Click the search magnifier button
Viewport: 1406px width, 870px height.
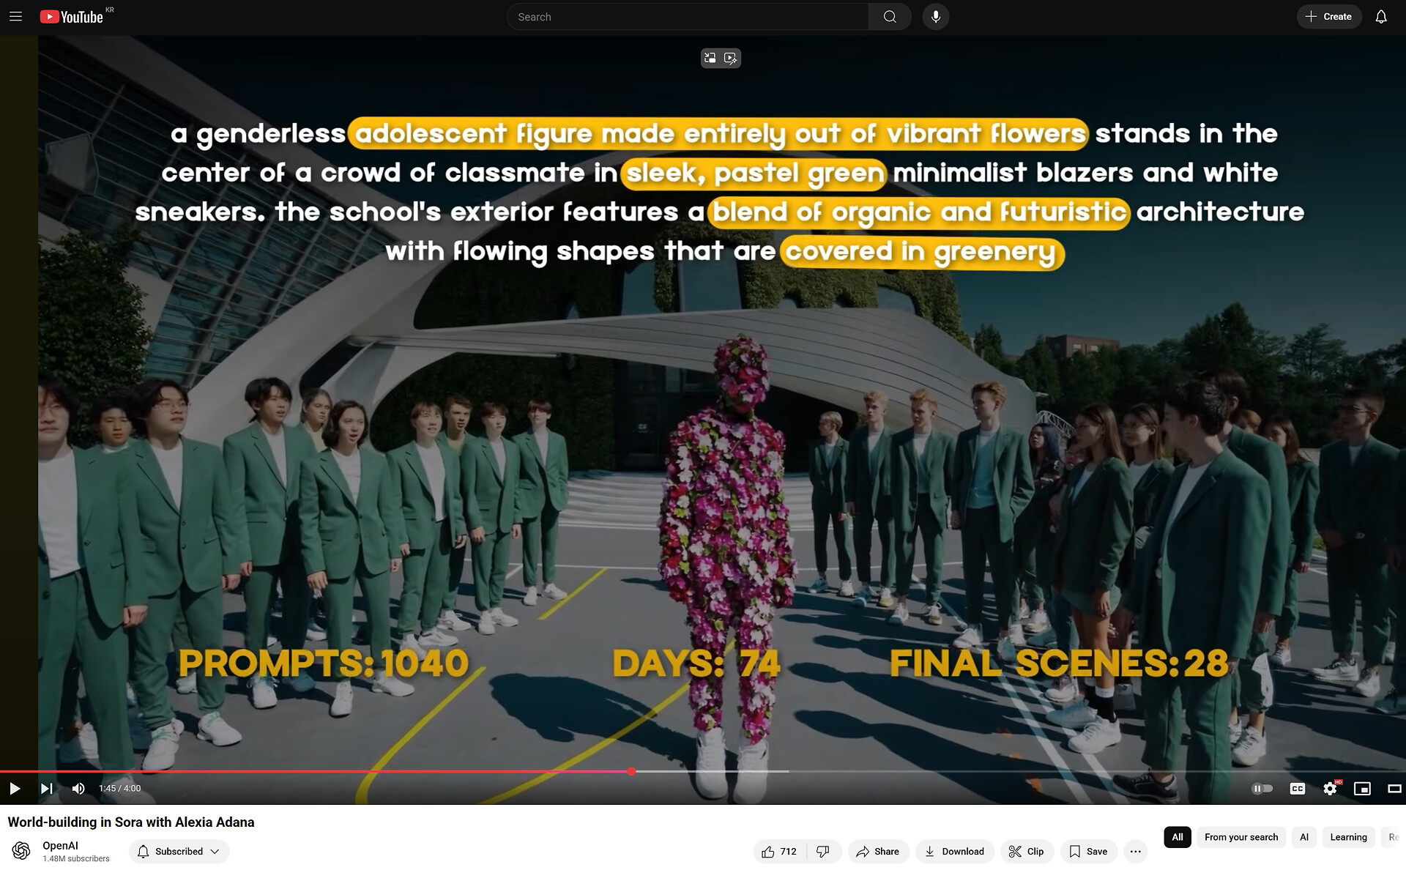pyautogui.click(x=889, y=16)
